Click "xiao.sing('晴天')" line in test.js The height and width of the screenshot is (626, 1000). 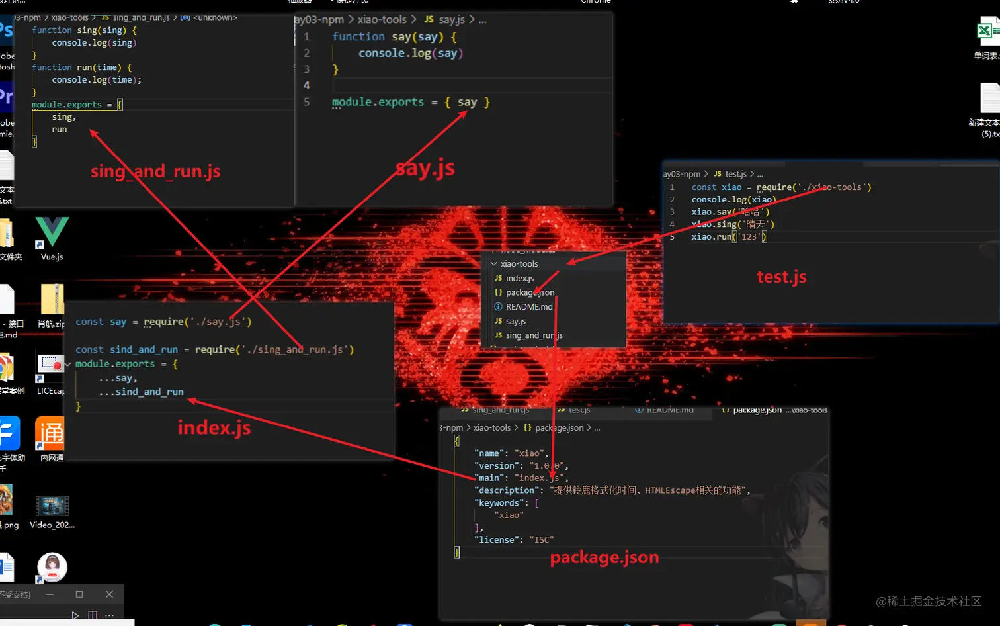(x=733, y=224)
